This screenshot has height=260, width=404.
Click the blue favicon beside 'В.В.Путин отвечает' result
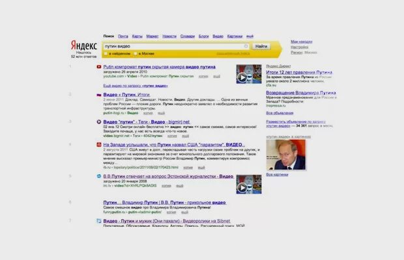click(x=99, y=176)
